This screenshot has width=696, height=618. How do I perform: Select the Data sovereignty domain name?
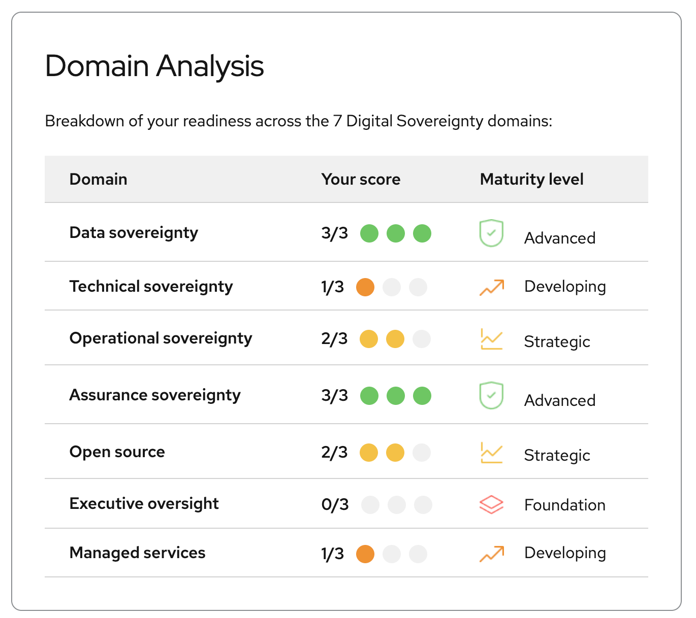coord(134,232)
